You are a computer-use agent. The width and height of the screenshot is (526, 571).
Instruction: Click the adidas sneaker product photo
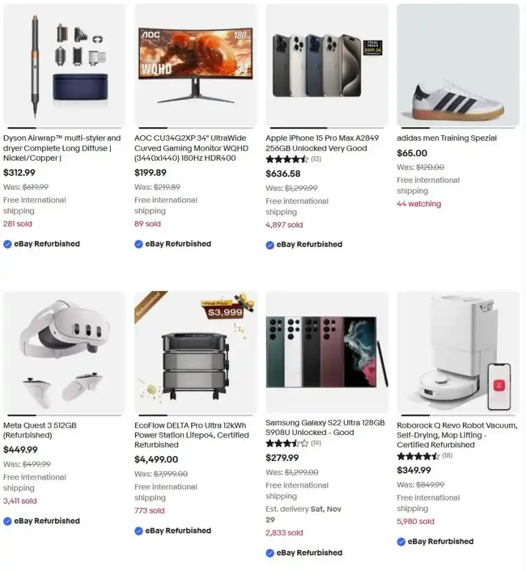(458, 65)
